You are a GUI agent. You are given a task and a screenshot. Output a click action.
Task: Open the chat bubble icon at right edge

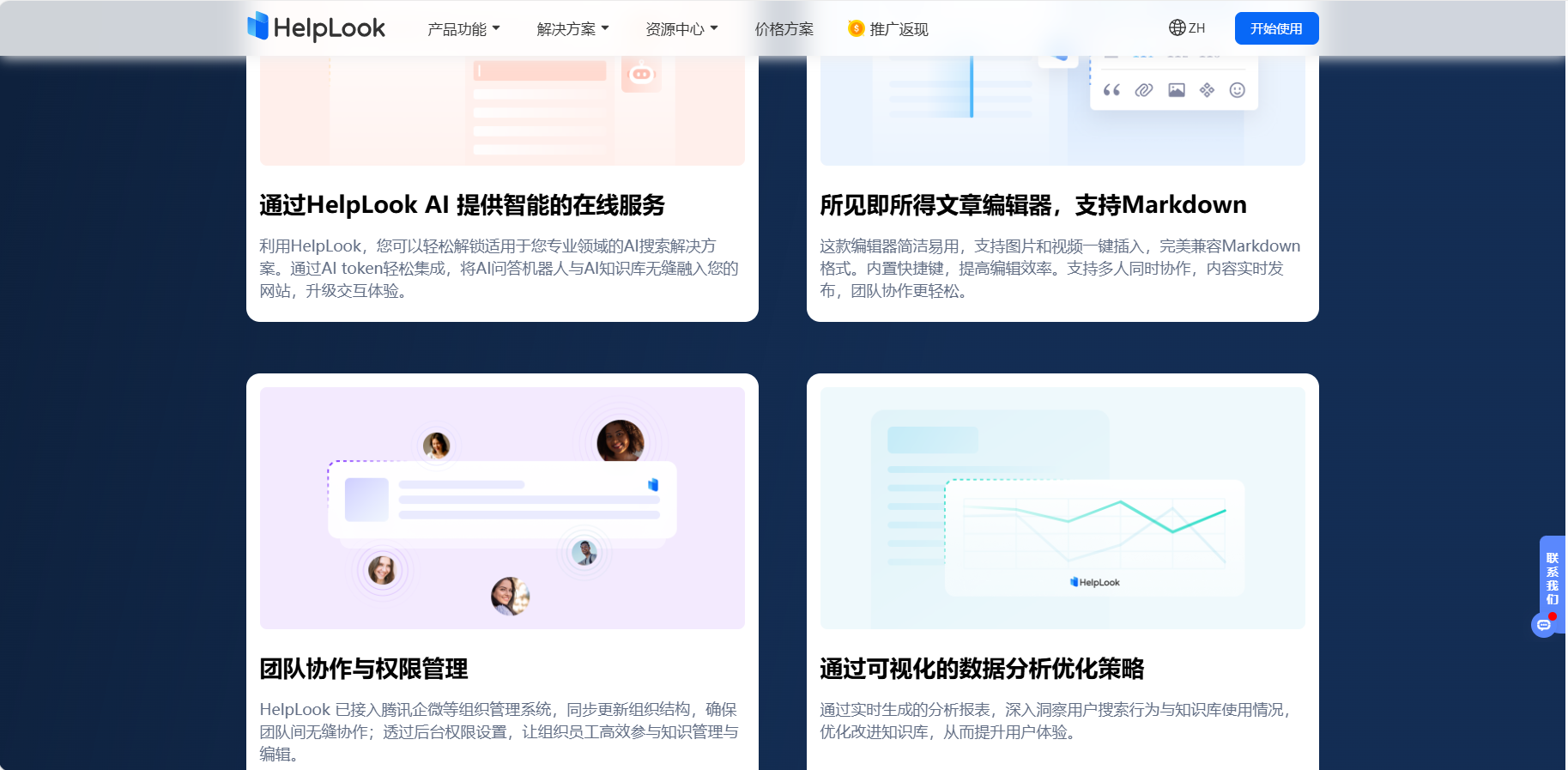point(1543,625)
